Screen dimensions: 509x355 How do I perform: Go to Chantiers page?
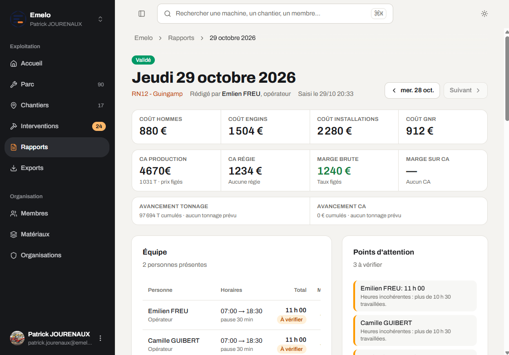tap(57, 105)
